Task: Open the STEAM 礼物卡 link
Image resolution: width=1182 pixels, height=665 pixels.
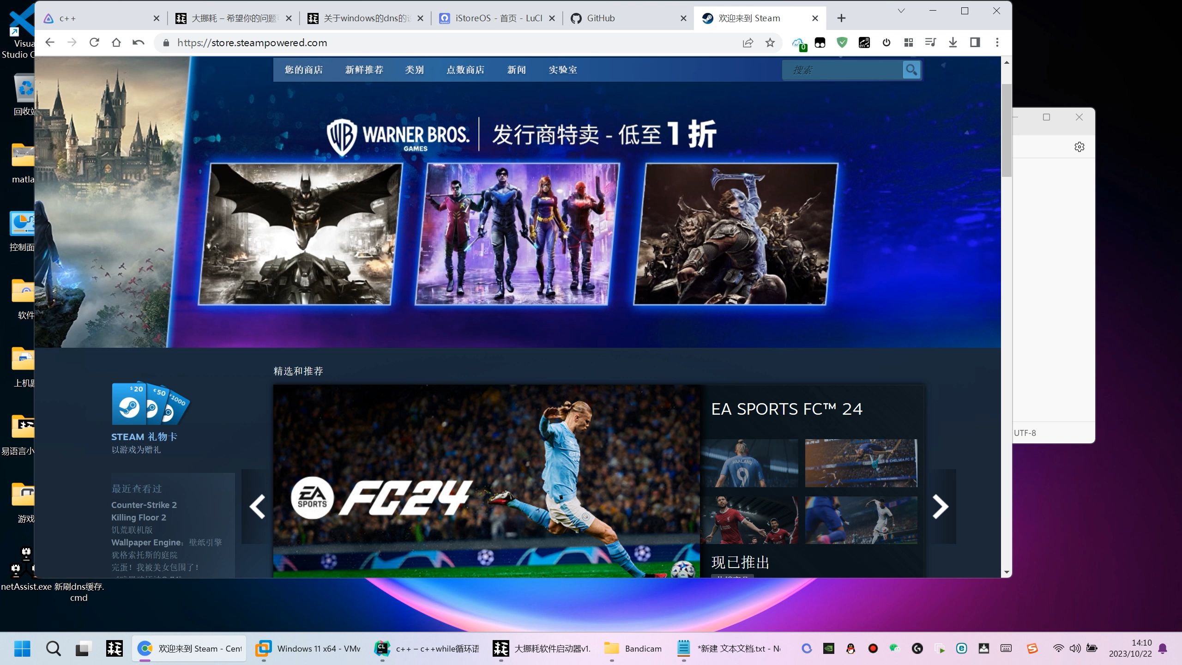Action: pyautogui.click(x=144, y=437)
